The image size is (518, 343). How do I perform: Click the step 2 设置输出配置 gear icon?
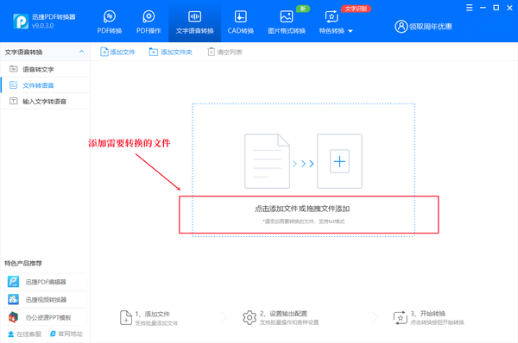(250, 318)
